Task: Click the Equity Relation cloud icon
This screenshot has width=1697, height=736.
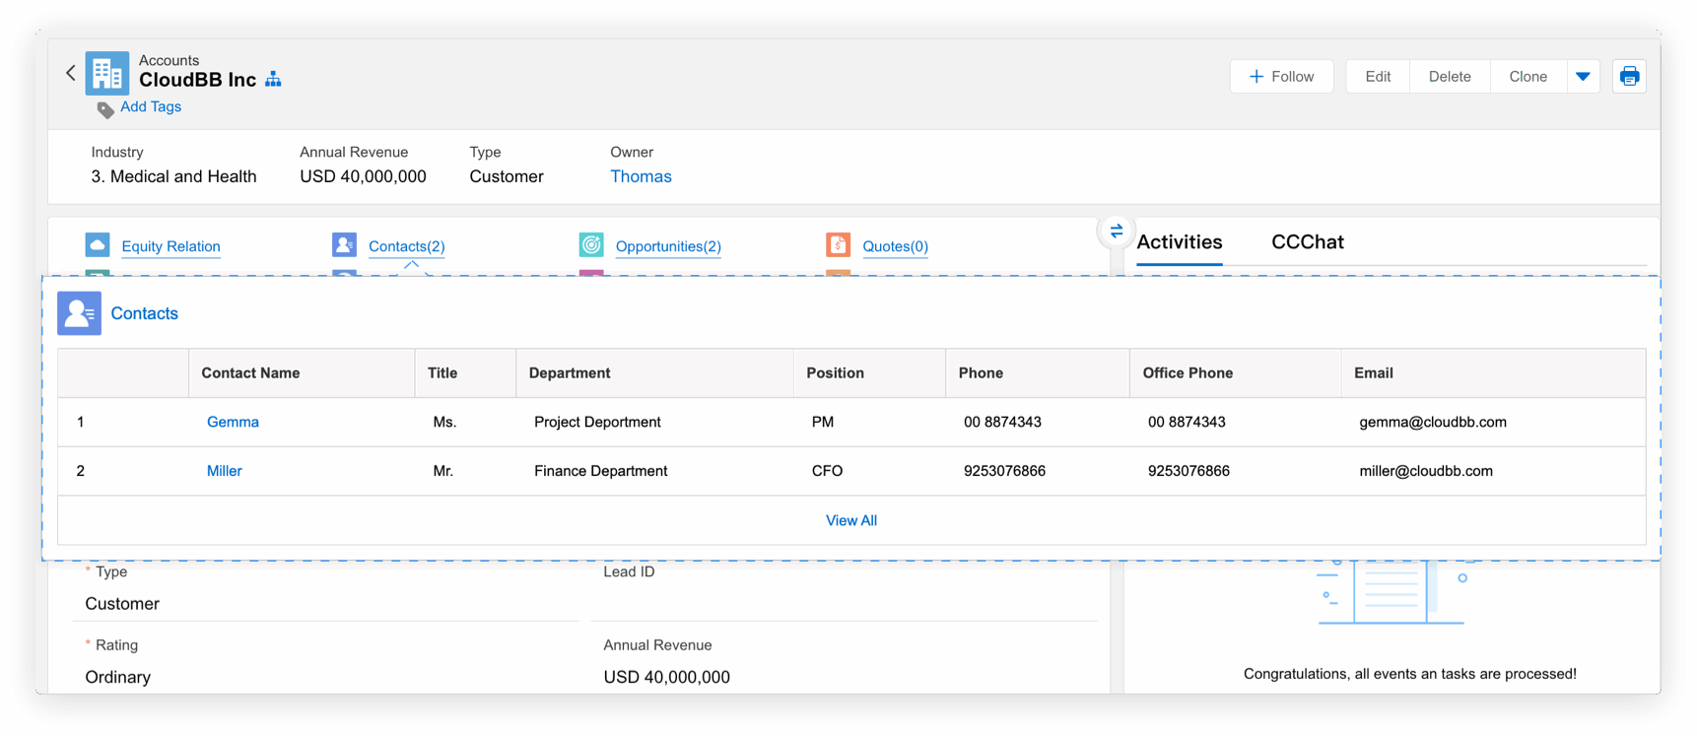Action: tap(98, 245)
